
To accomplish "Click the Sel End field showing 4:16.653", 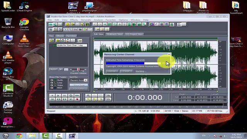I will pyautogui.click(x=202, y=97).
